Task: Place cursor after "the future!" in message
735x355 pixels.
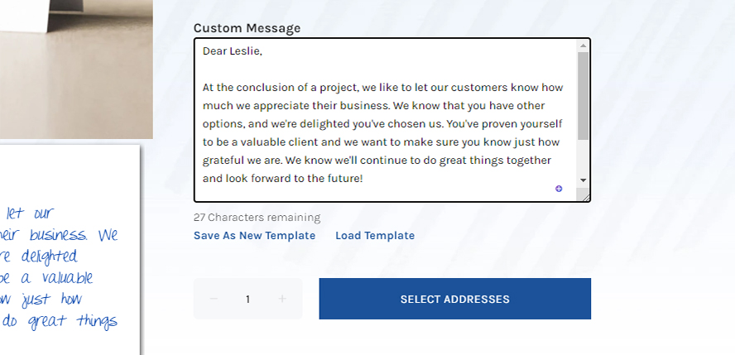Action: [363, 179]
